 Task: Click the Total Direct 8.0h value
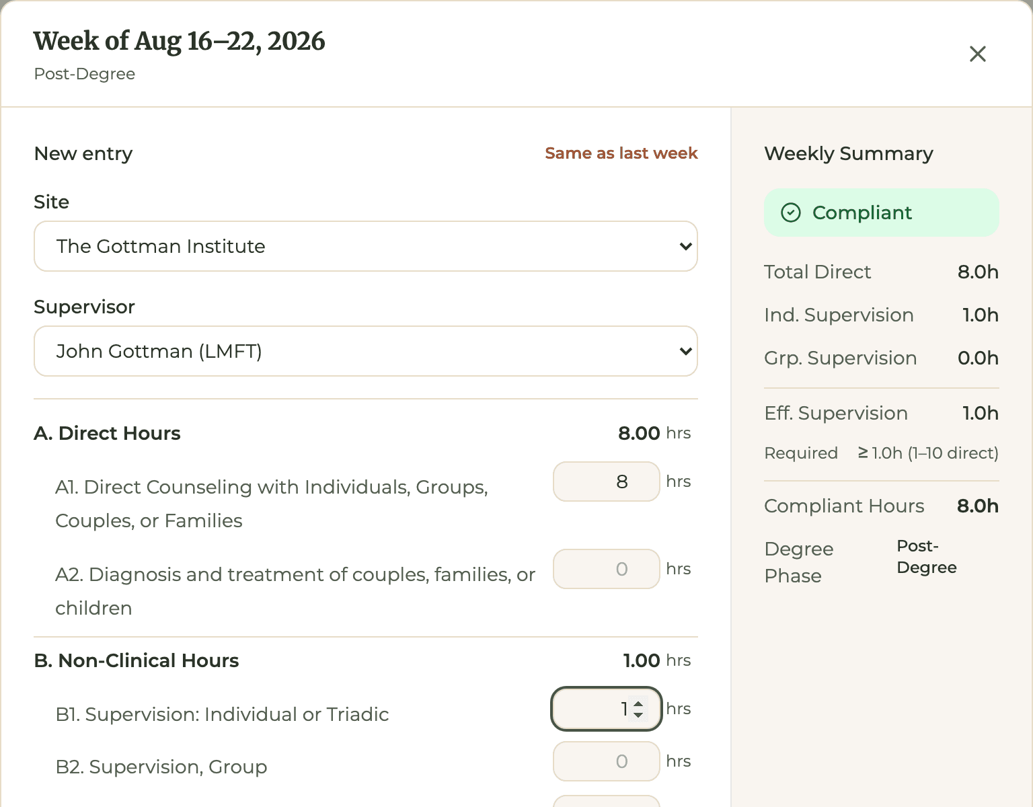pyautogui.click(x=978, y=272)
